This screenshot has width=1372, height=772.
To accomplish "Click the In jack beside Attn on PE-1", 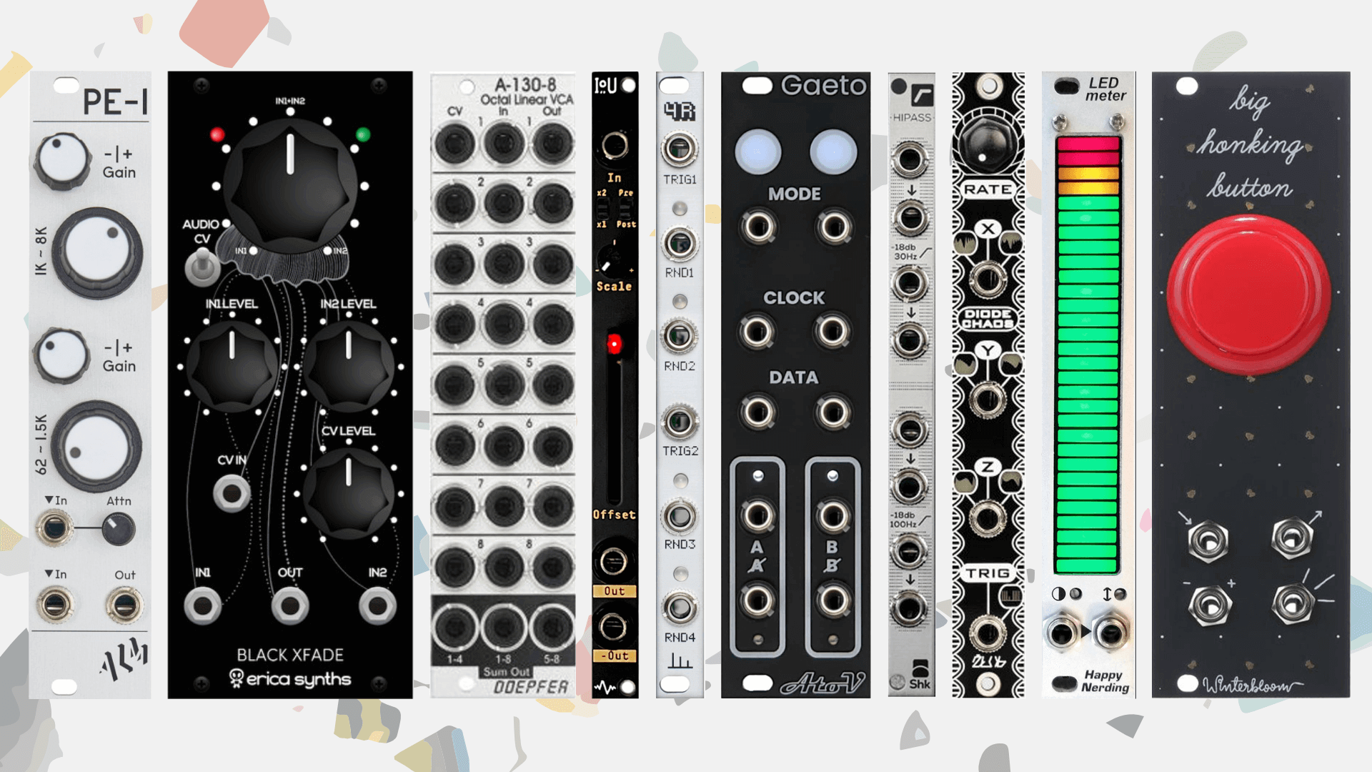I will coord(54,529).
